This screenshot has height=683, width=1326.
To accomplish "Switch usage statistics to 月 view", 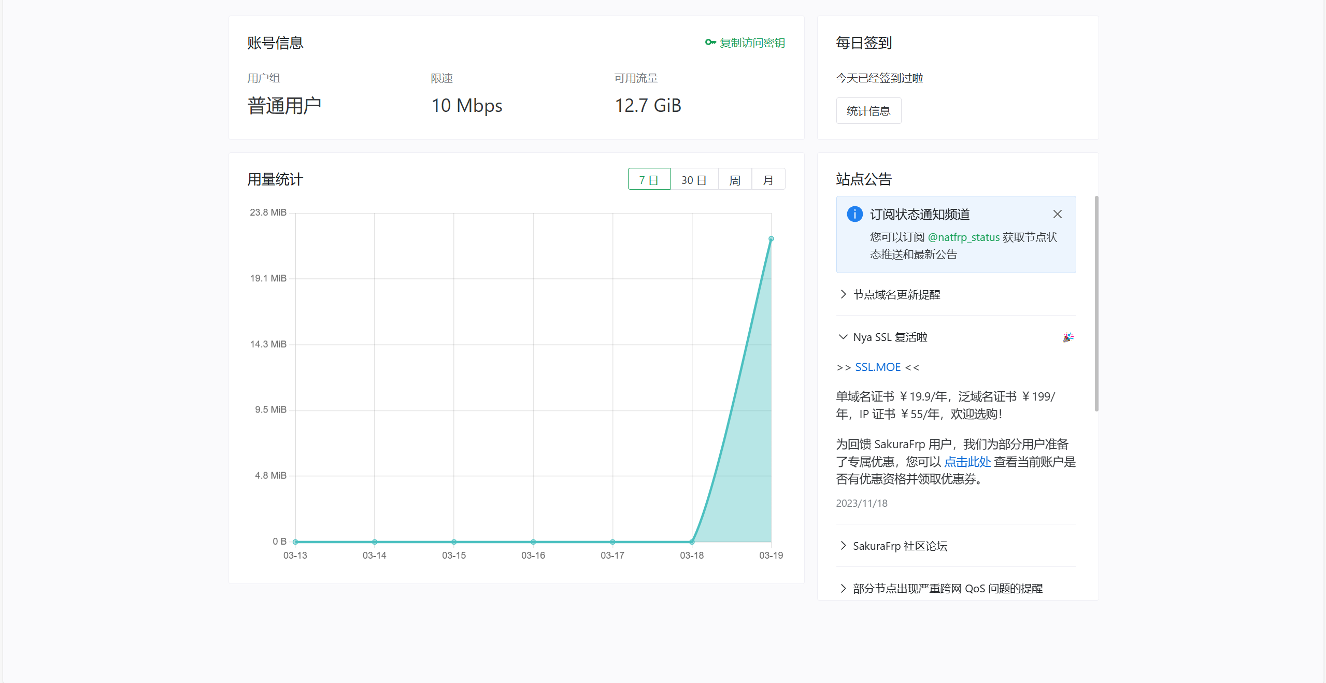I will [768, 179].
